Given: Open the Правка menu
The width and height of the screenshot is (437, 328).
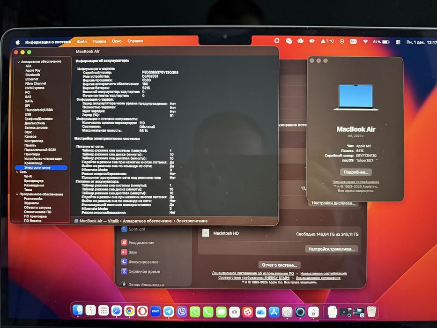Looking at the screenshot, I should tap(99, 41).
